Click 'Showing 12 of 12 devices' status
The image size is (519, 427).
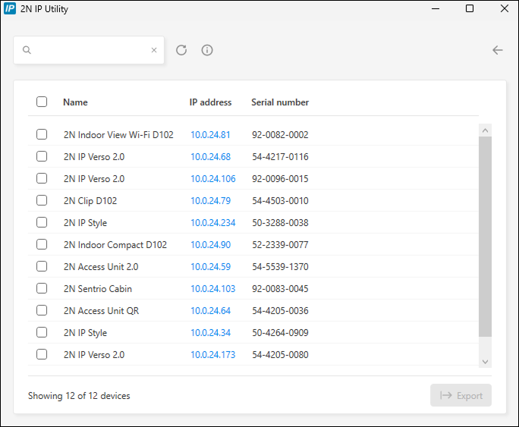[79, 396]
